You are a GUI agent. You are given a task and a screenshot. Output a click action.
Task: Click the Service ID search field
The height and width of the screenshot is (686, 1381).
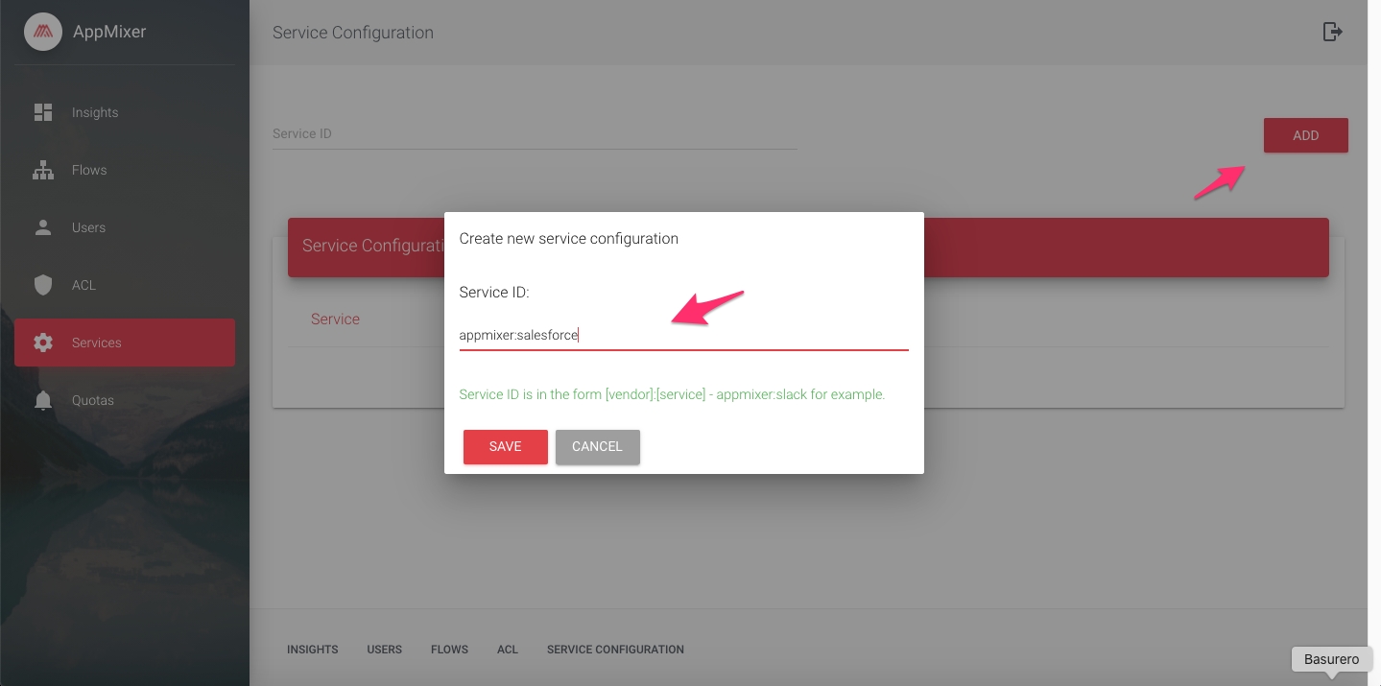pos(534,134)
